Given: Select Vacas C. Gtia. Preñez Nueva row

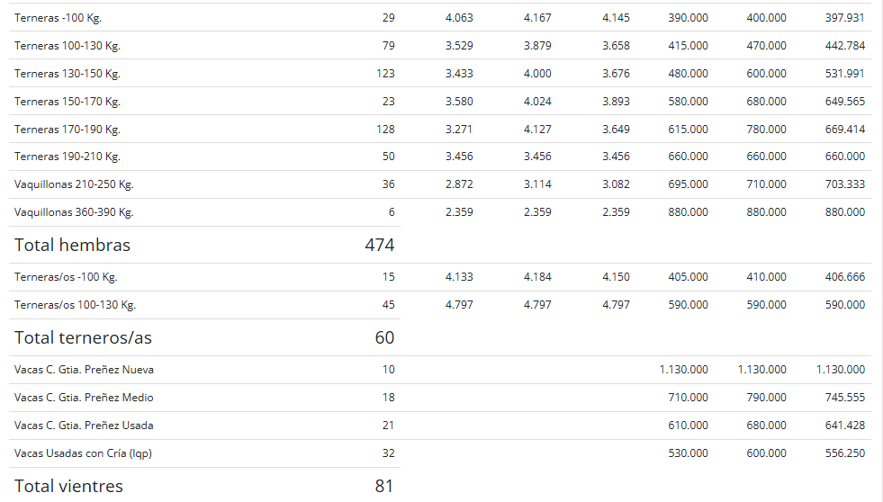Looking at the screenshot, I should (x=440, y=370).
